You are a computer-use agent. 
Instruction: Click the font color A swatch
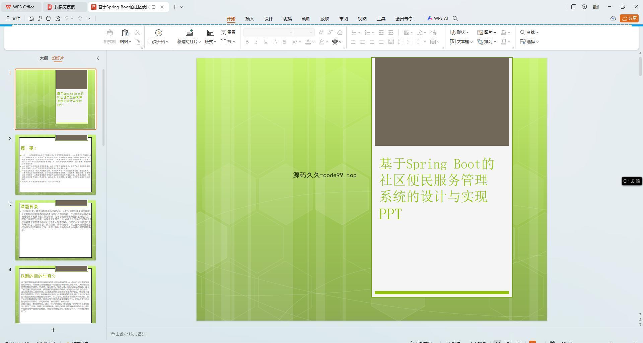pyautogui.click(x=308, y=42)
